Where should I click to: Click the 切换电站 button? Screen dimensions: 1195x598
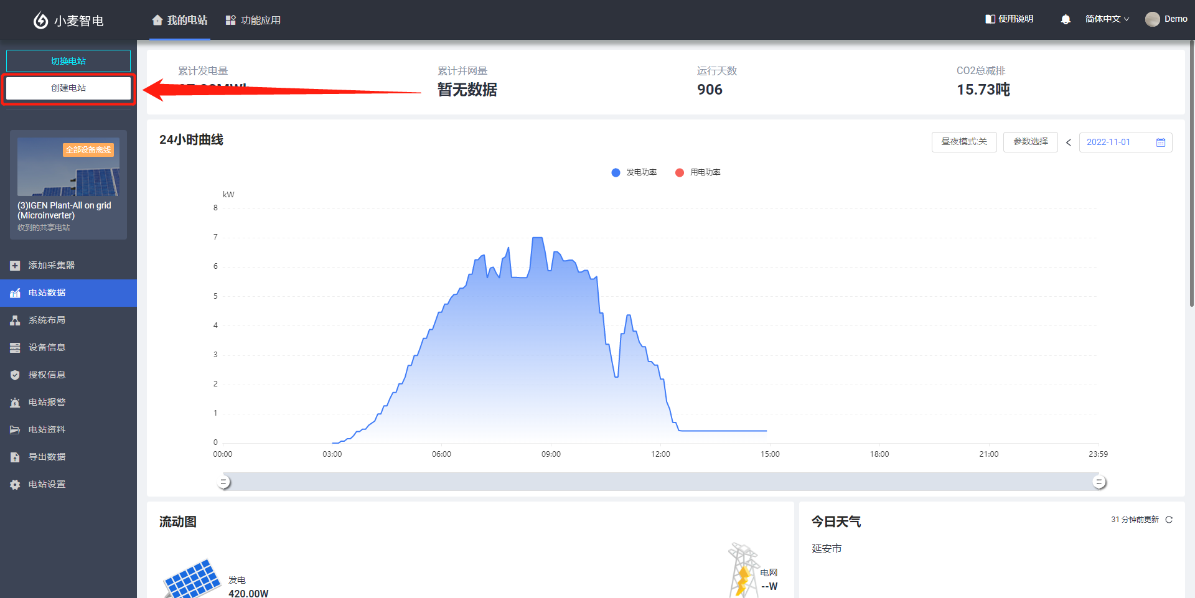(68, 61)
